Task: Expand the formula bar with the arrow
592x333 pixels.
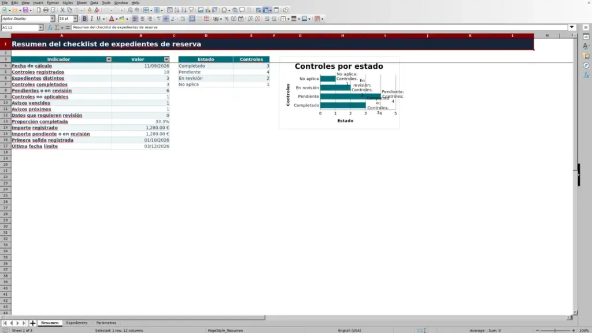Action: tap(572, 27)
